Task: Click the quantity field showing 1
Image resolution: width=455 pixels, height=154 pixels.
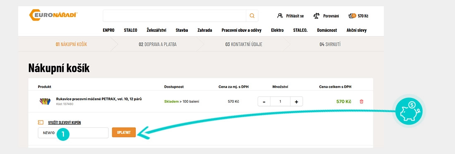Action: click(280, 102)
